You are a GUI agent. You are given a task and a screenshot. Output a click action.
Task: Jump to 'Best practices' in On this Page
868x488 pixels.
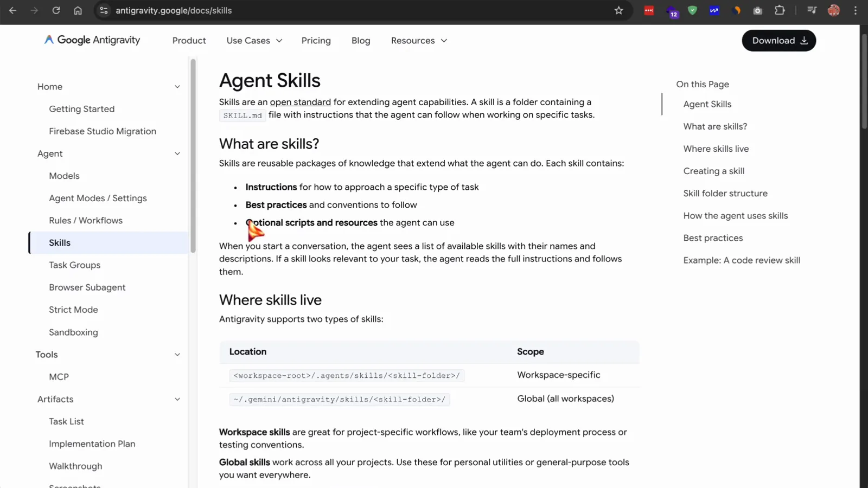[x=713, y=238]
